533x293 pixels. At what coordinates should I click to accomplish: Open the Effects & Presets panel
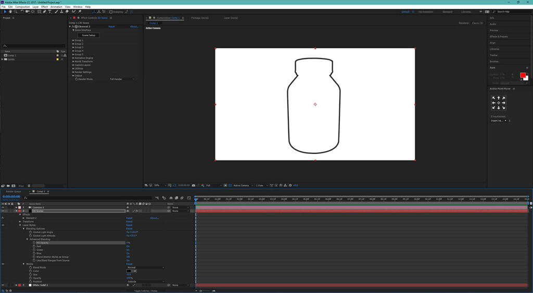point(499,36)
